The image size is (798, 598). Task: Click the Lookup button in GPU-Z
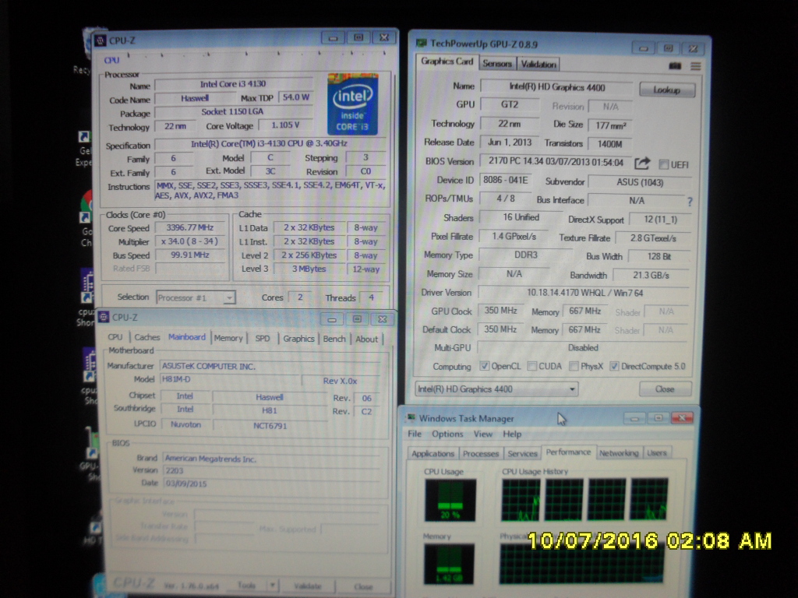(667, 90)
